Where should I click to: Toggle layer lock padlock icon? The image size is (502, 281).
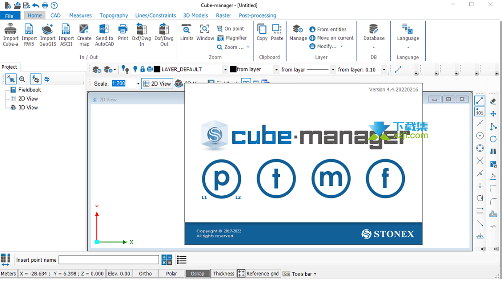pos(142,69)
